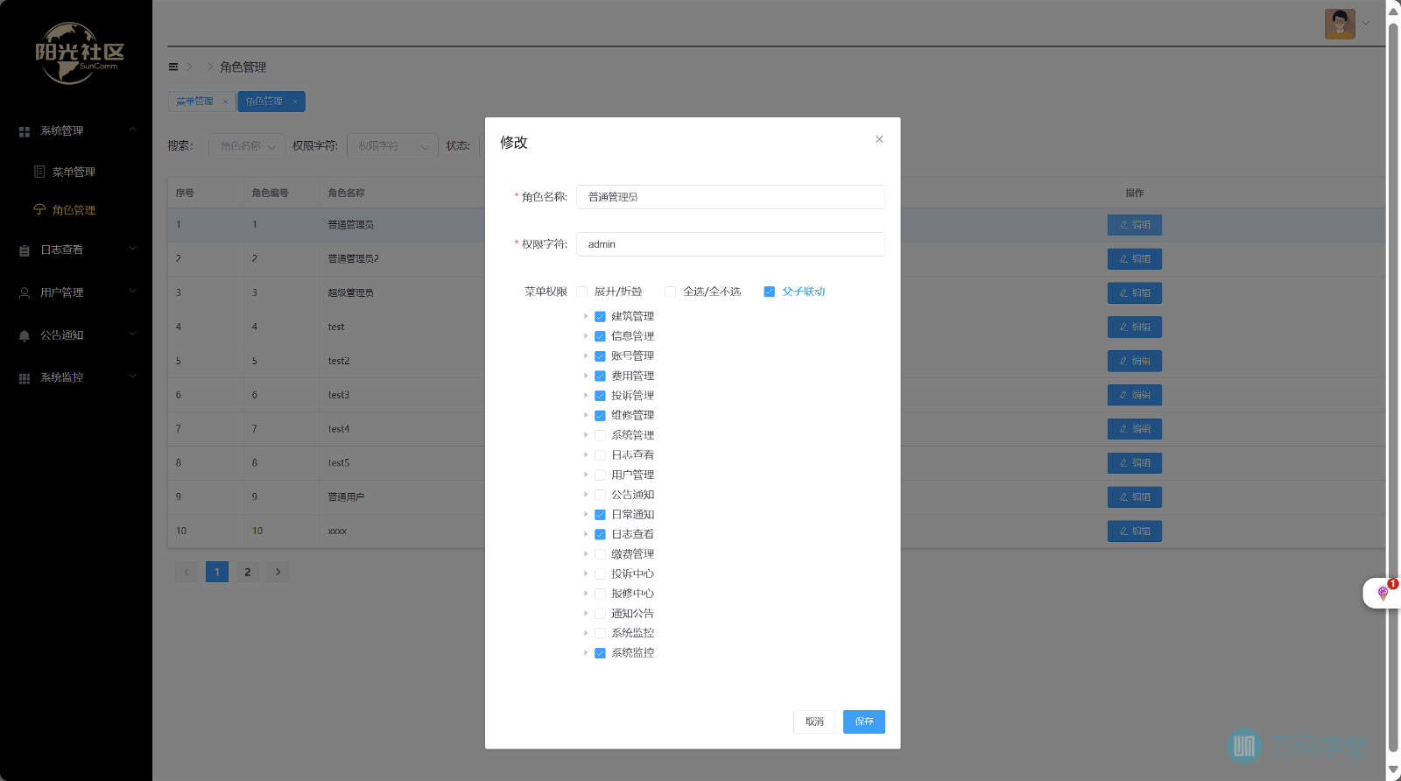The image size is (1401, 781).
Task: Check the 系统管理 checkbox in menu tree
Action: point(600,435)
